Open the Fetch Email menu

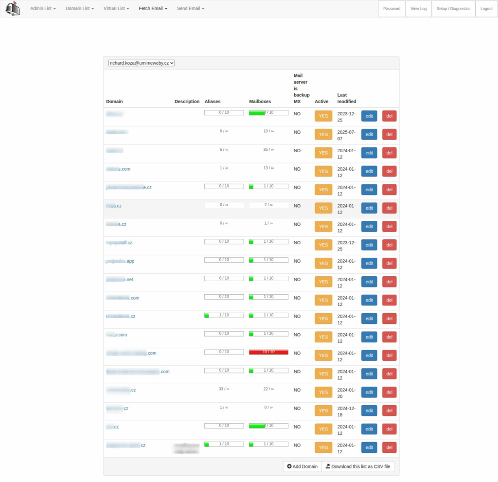[x=153, y=9]
